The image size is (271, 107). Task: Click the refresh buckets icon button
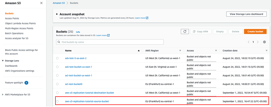click(x=185, y=31)
